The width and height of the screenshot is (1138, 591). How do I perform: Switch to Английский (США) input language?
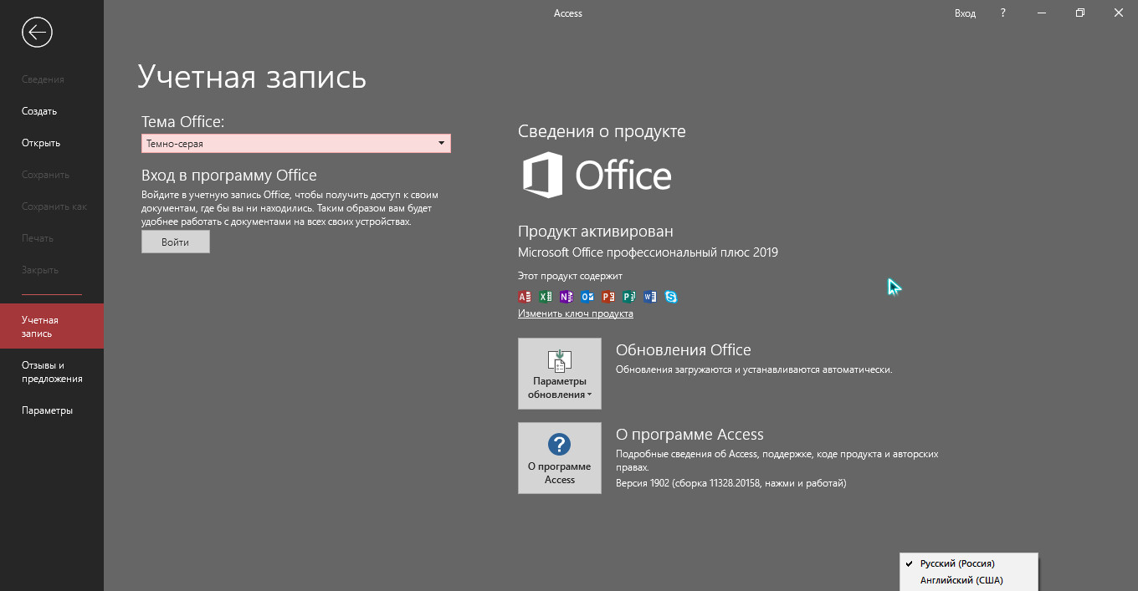[x=961, y=580]
